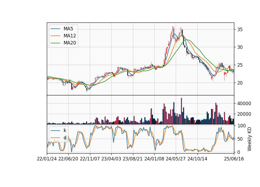Click the price axis label 20
The width and height of the screenshot is (260, 187).
240,83
